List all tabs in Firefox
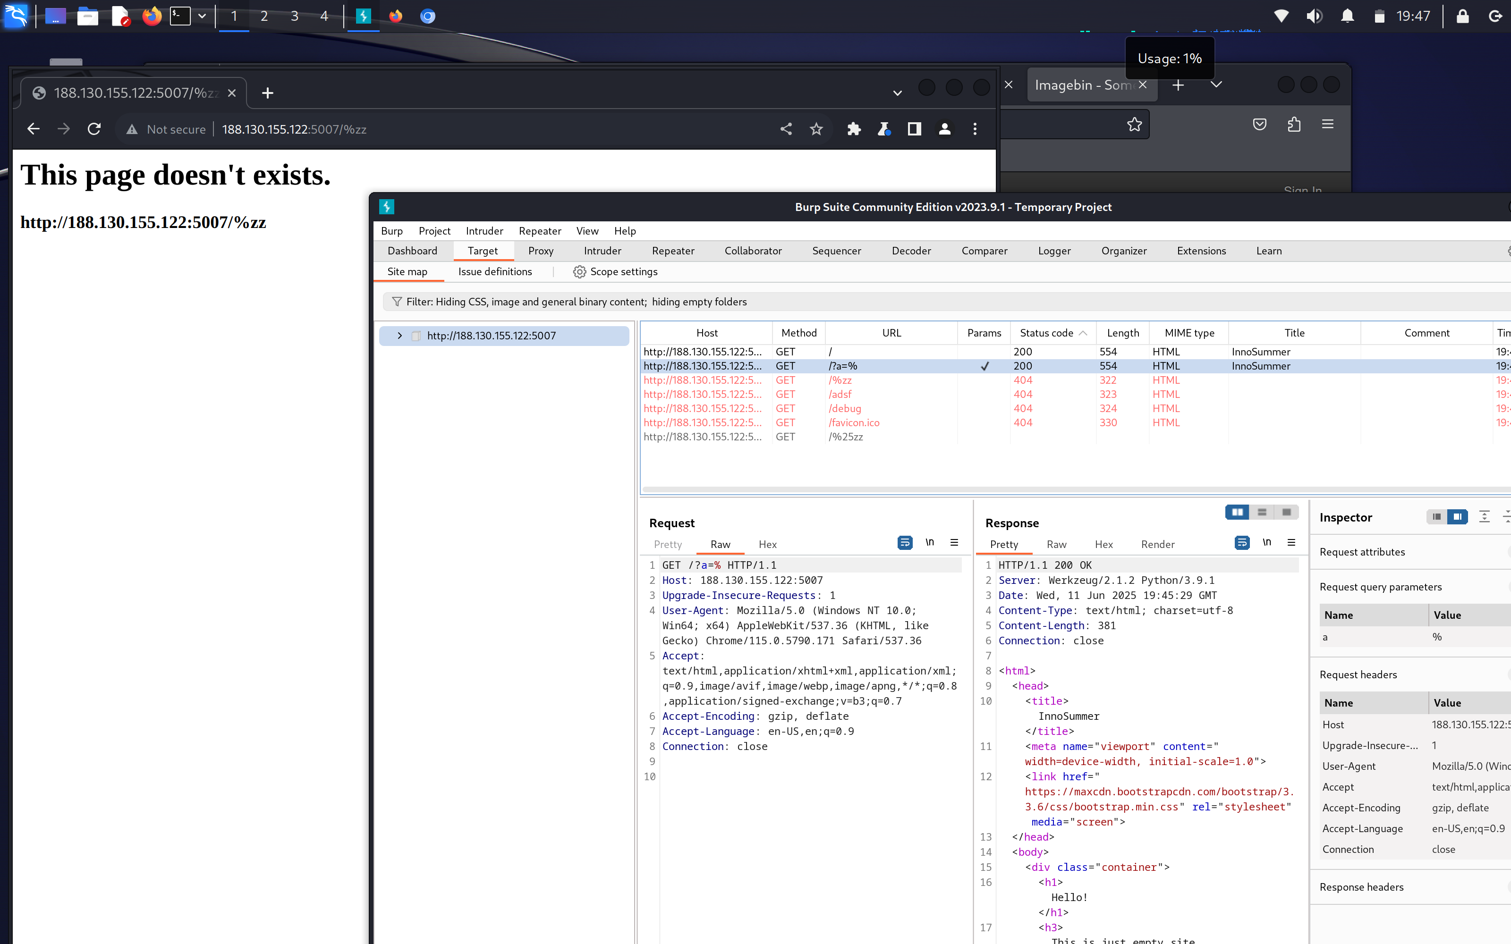Viewport: 1511px width, 944px height. click(1216, 85)
